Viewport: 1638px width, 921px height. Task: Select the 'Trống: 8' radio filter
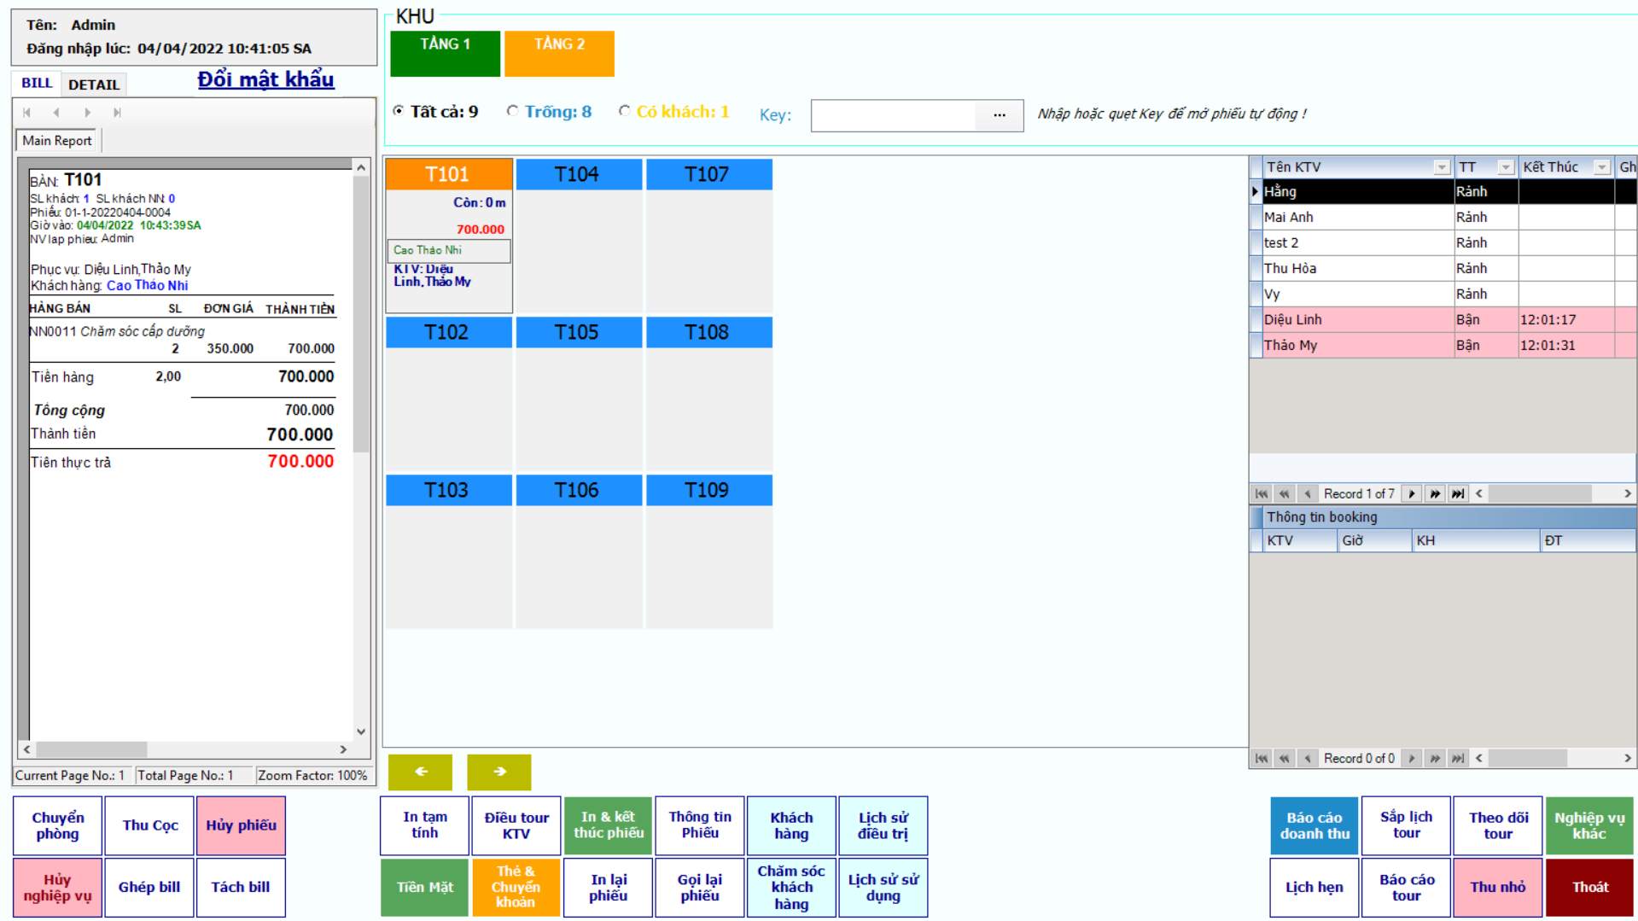point(512,111)
